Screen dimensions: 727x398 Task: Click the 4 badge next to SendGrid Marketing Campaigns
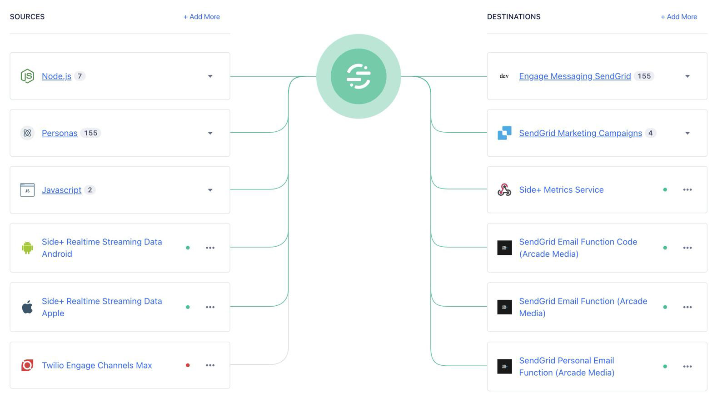coord(651,133)
